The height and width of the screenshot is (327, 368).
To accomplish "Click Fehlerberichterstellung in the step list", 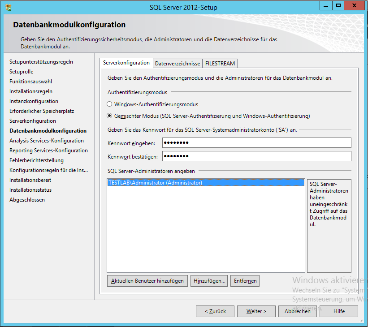I will click(36, 160).
